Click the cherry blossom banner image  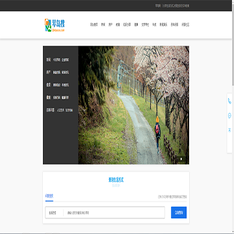[x=133, y=105]
